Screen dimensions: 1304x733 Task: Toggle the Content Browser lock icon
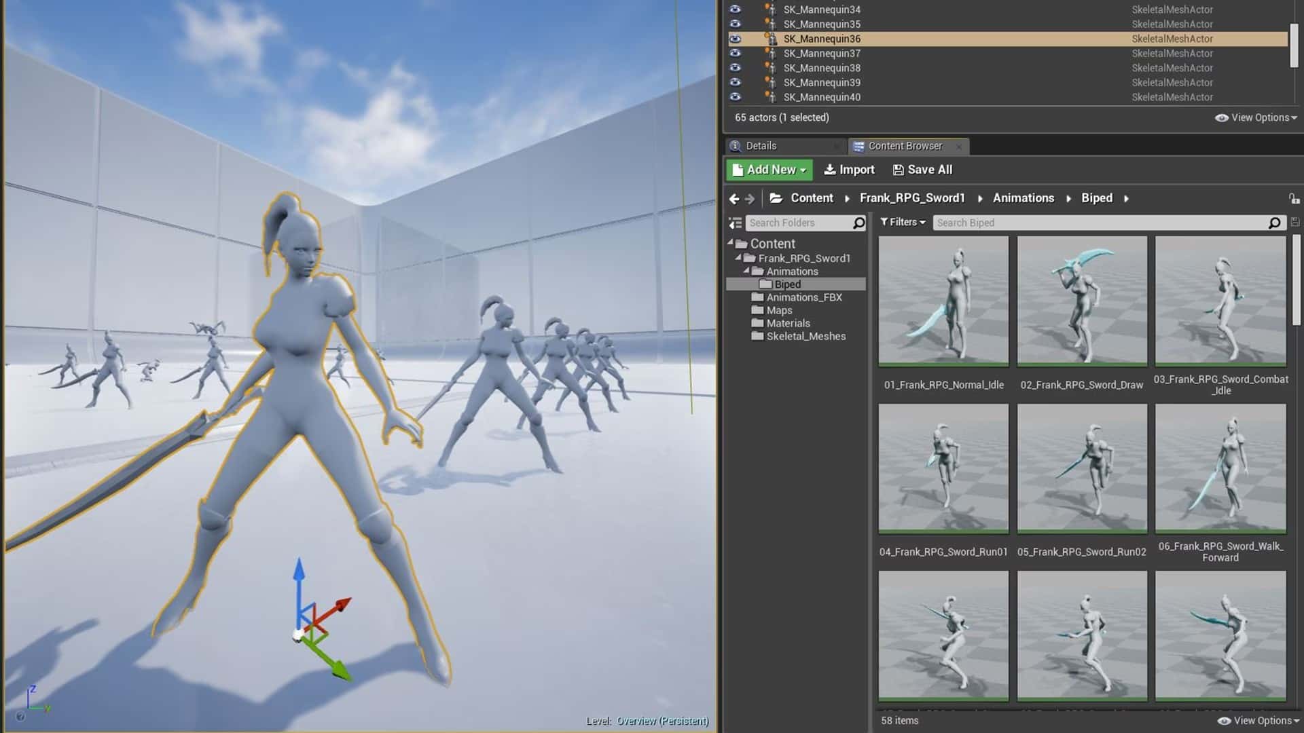(1294, 199)
